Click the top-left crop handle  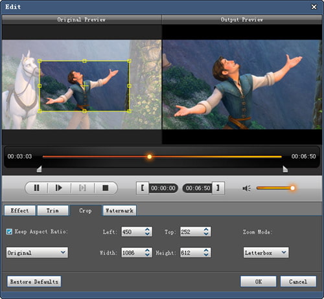(40, 61)
